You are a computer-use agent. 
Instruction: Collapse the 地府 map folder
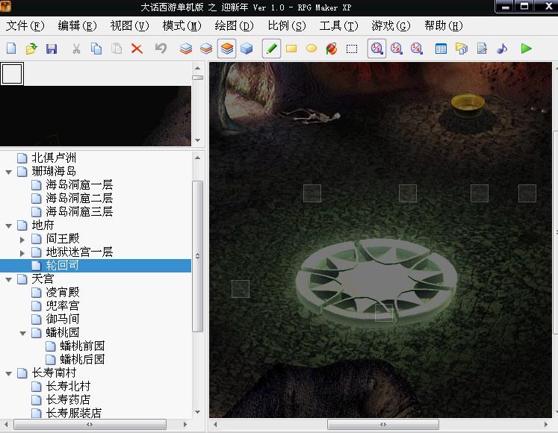click(9, 226)
